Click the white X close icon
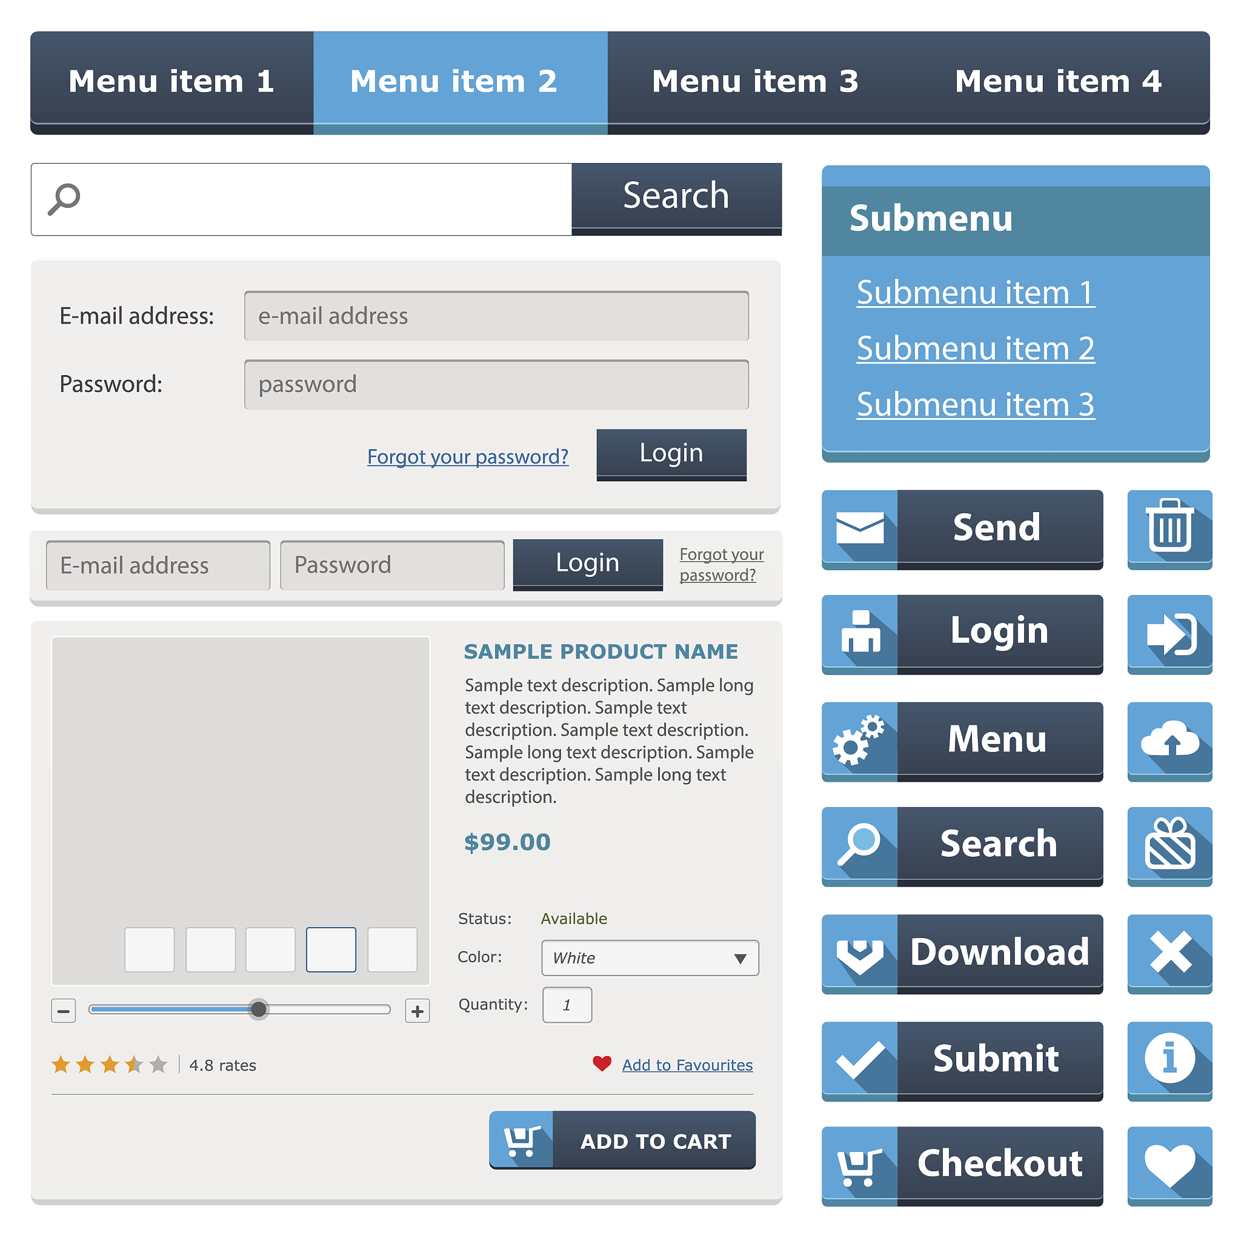This screenshot has width=1241, height=1241. click(1169, 953)
